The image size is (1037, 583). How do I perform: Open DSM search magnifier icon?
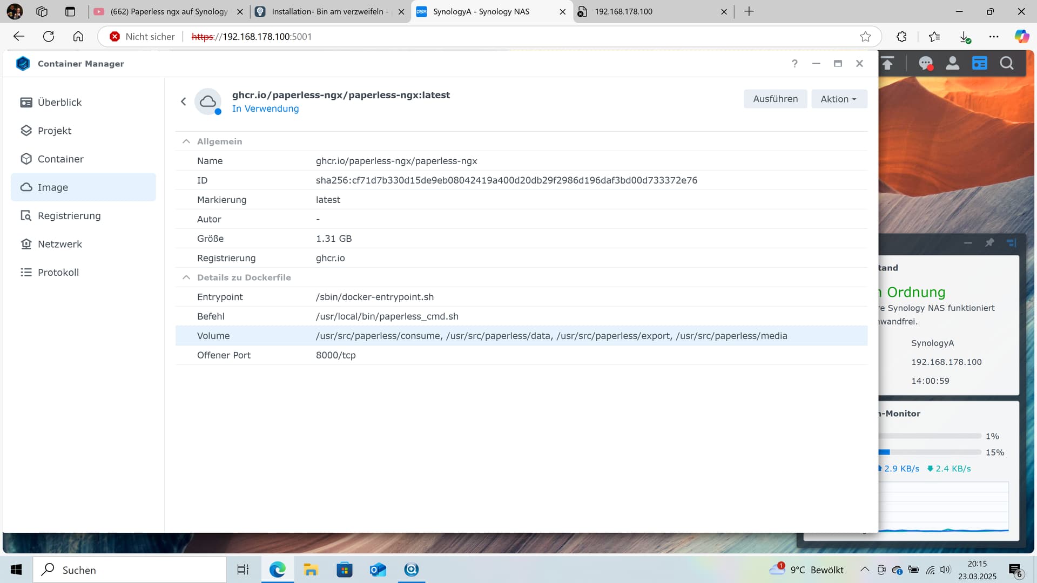click(1007, 64)
